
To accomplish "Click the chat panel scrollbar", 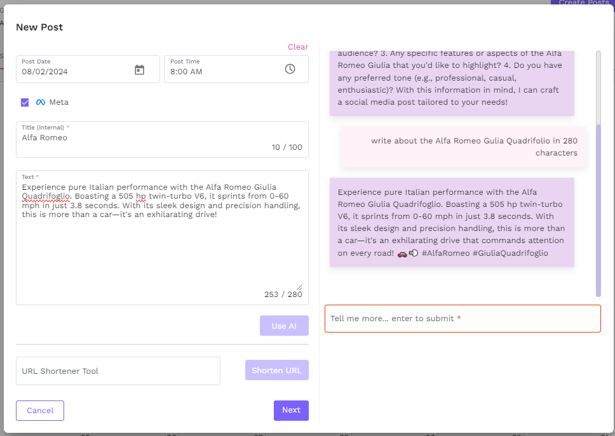I will [598, 209].
